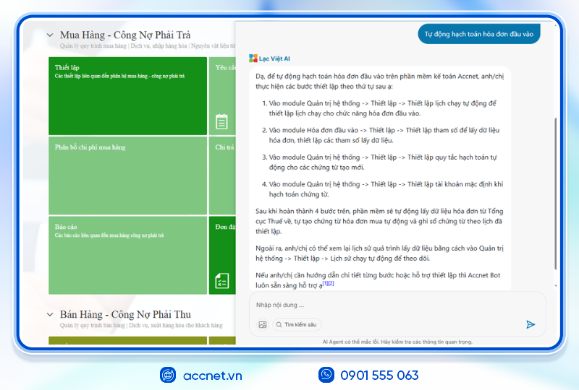This screenshot has width=579, height=390.
Task: Click the Lạc Việt AI logo icon
Action: coord(253,58)
